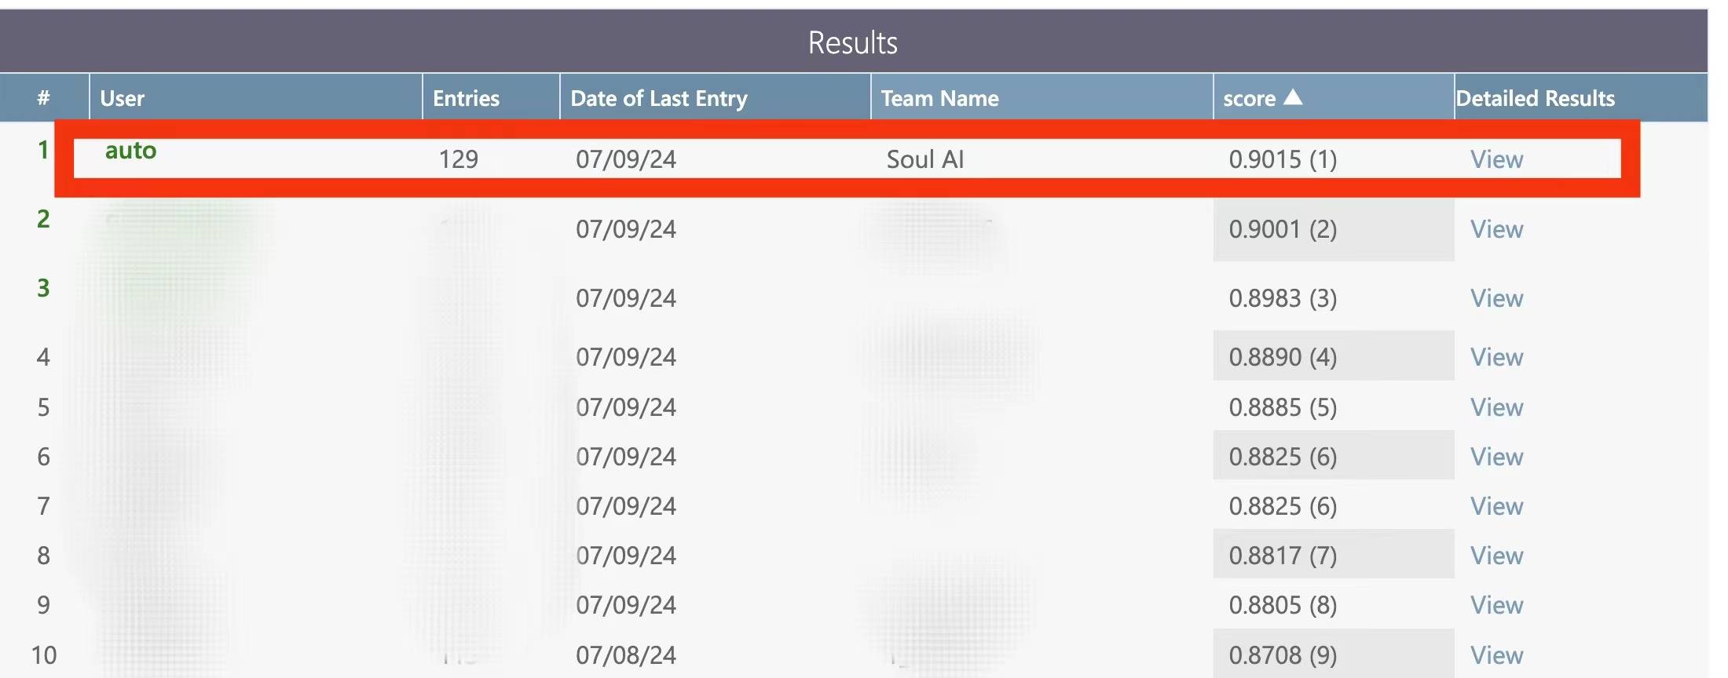This screenshot has width=1728, height=678.
Task: Open View link for score 0.9015
Action: [1496, 159]
